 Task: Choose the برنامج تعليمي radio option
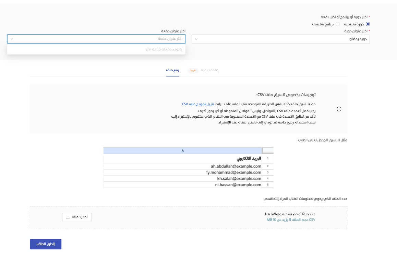coord(338,24)
